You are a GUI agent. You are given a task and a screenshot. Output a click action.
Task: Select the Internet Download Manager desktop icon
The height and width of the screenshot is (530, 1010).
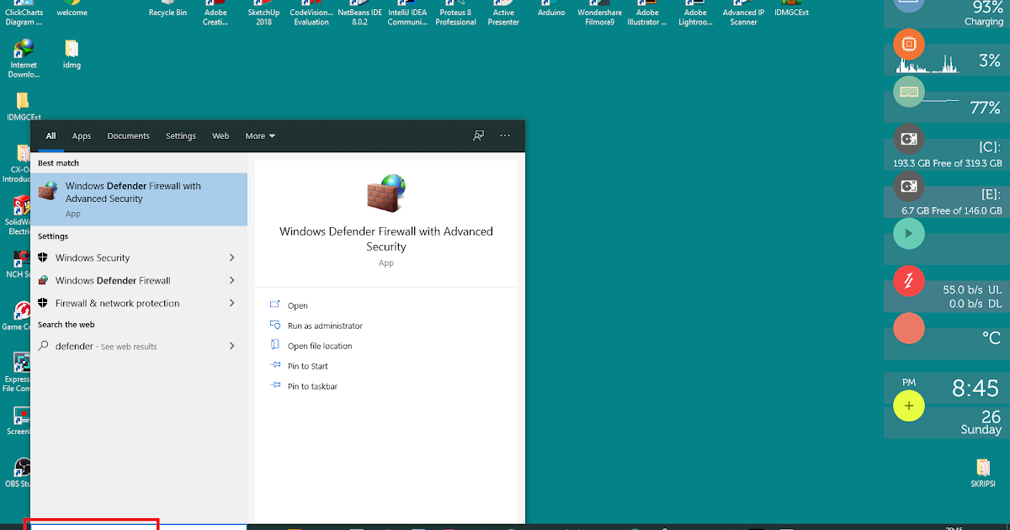pyautogui.click(x=24, y=59)
